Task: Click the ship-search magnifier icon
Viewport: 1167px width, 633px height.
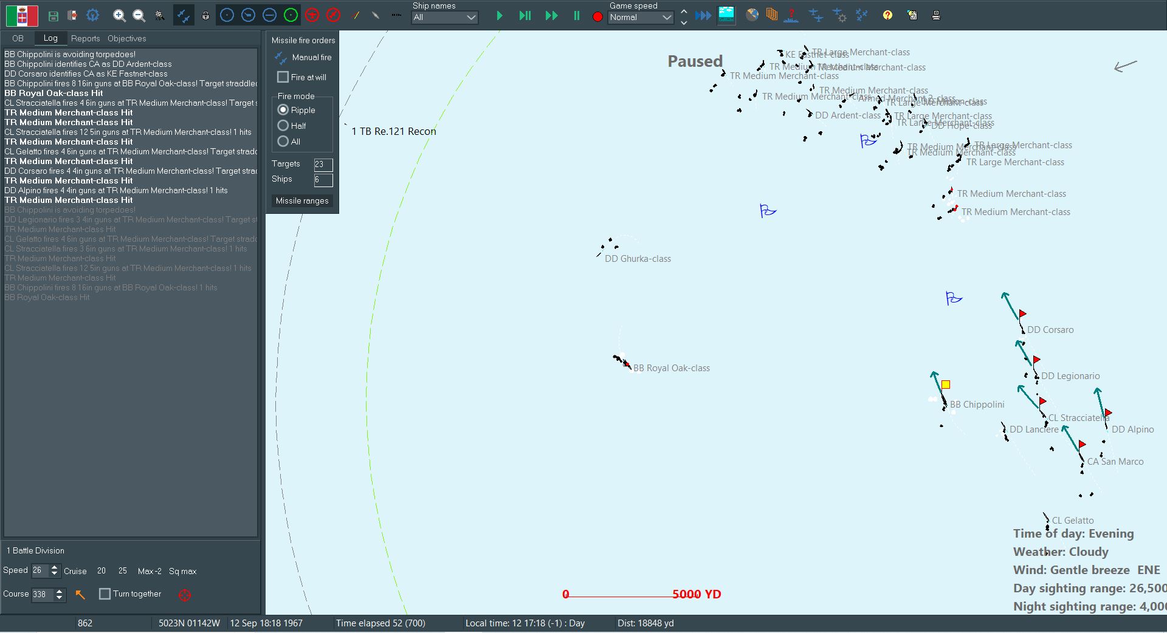Action: click(159, 16)
